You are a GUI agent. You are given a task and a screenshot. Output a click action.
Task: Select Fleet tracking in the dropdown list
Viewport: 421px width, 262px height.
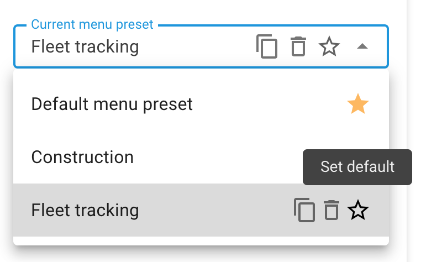pyautogui.click(x=201, y=210)
